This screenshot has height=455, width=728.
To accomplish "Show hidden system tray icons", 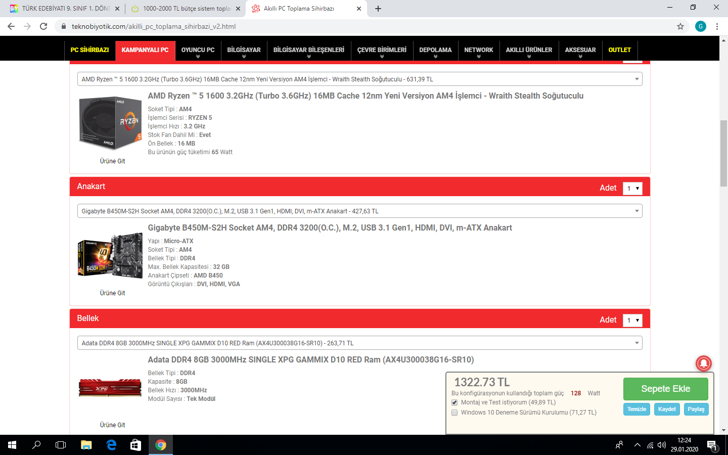I will [x=637, y=445].
